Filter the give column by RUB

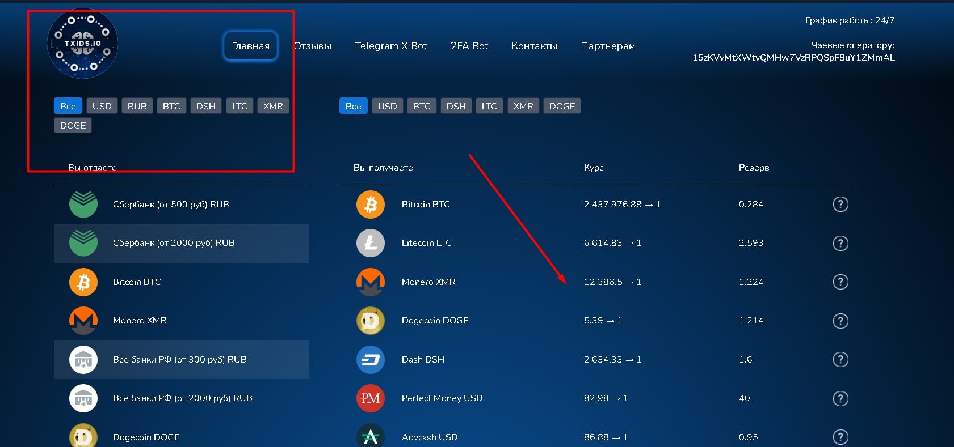click(x=137, y=106)
